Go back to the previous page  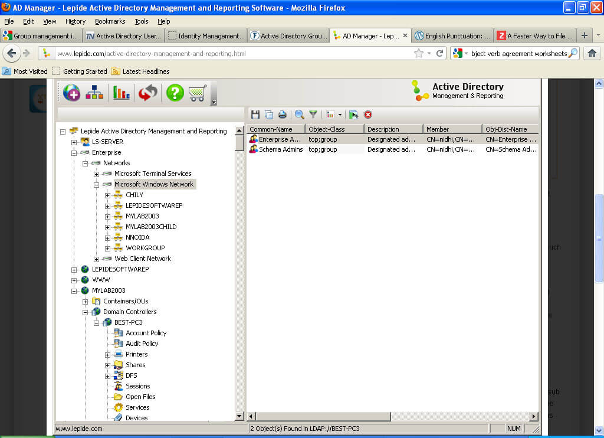click(x=12, y=53)
